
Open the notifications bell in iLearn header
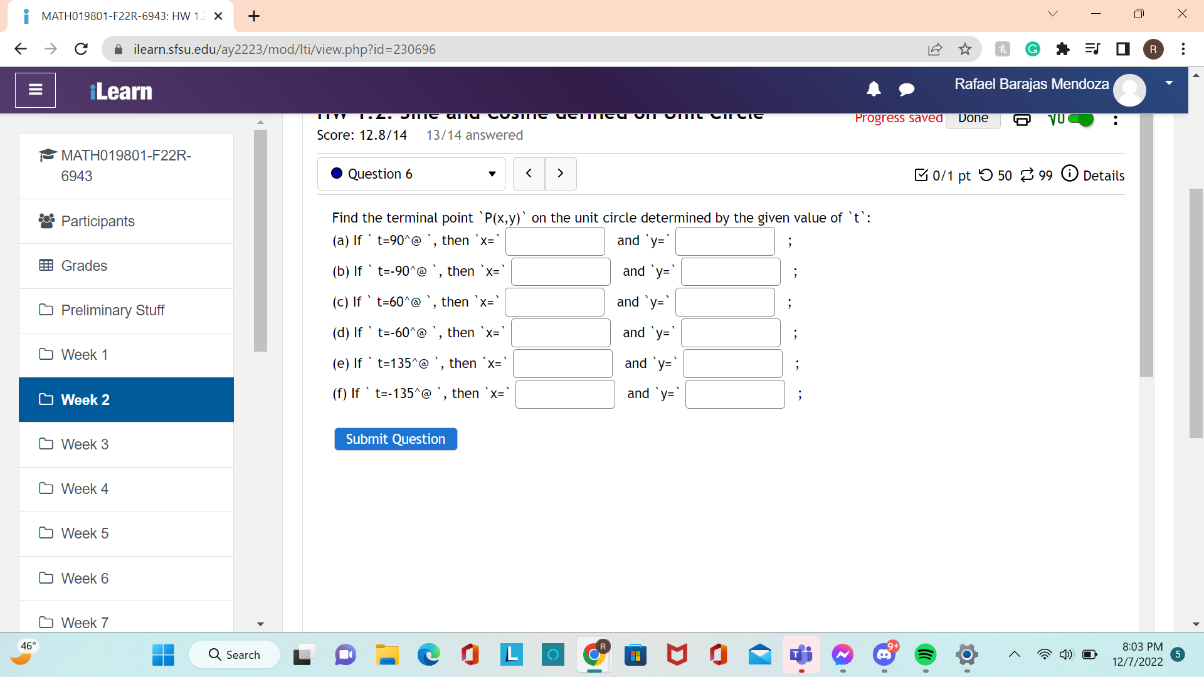coord(874,90)
